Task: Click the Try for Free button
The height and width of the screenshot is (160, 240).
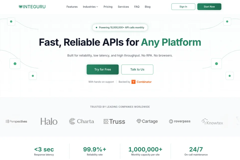Action: point(102,69)
